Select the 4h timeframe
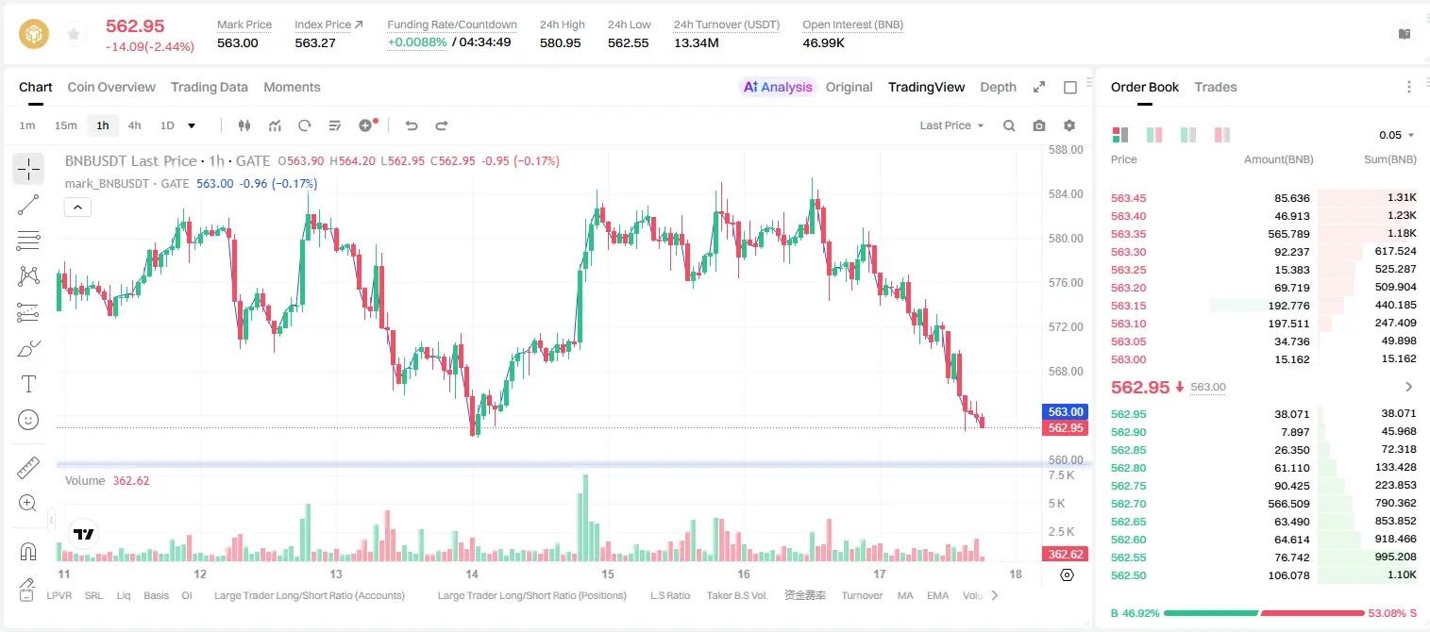1430x632 pixels. click(135, 125)
